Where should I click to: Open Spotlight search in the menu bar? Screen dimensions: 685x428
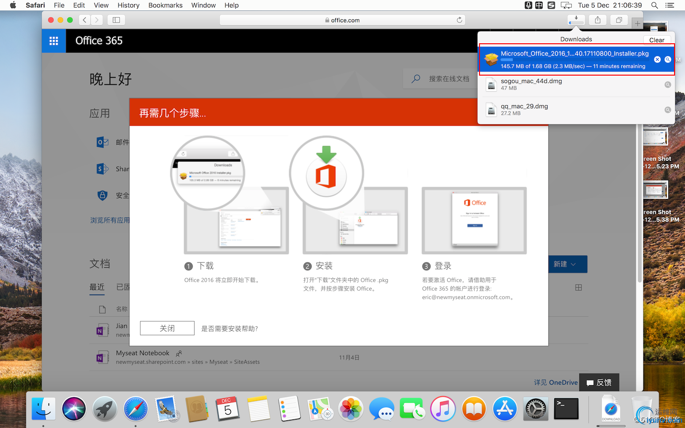tap(655, 5)
